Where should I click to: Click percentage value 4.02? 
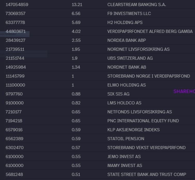76,31
